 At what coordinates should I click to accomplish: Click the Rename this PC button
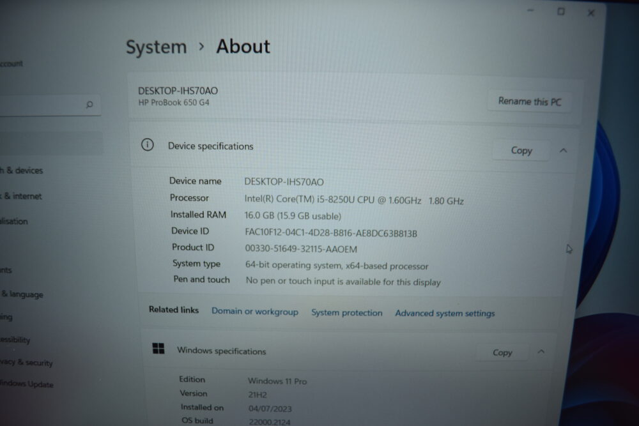point(529,101)
